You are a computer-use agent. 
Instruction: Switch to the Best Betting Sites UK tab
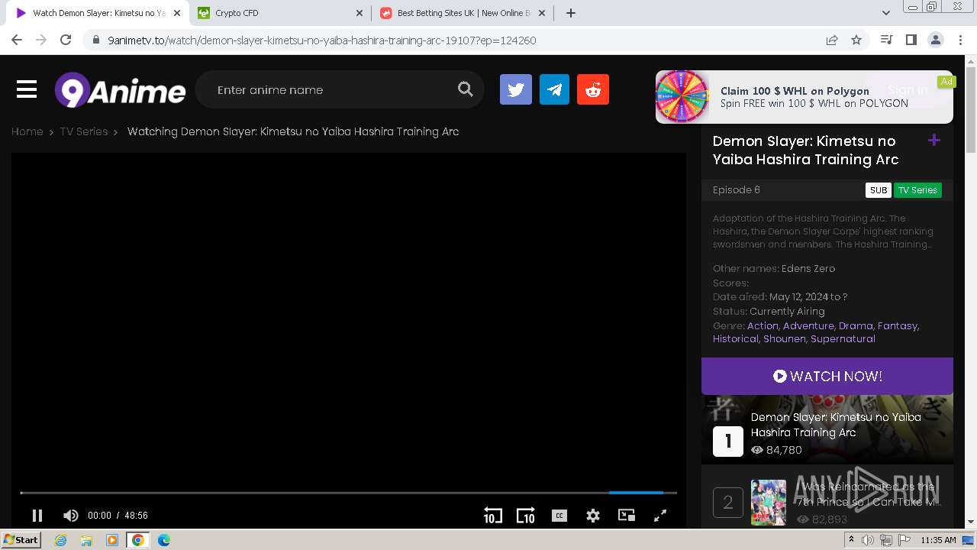463,13
